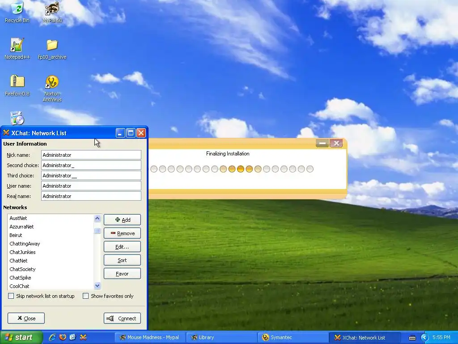
Task: Open the MyPal 68 desktop shortcut
Action: click(x=52, y=12)
